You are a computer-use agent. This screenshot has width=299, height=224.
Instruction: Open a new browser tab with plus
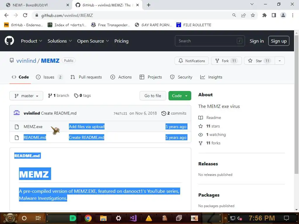[x=149, y=5]
